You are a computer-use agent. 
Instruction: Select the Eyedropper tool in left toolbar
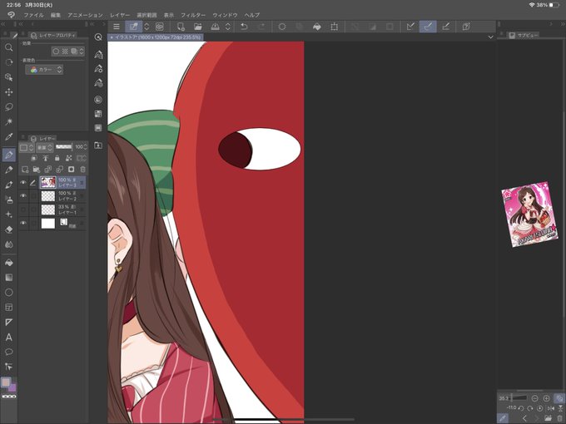(8, 136)
